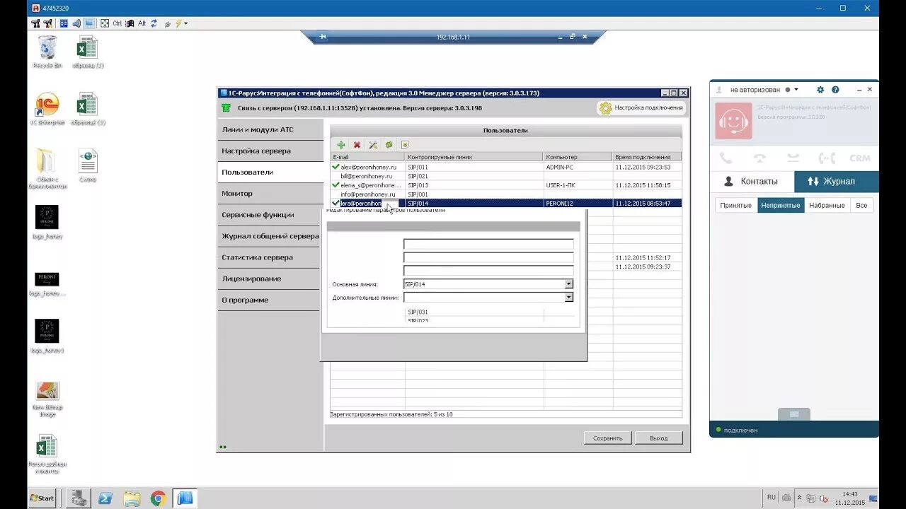Image resolution: width=906 pixels, height=509 pixels.
Task: Open Линии и модули АТС section
Action: (x=270, y=130)
